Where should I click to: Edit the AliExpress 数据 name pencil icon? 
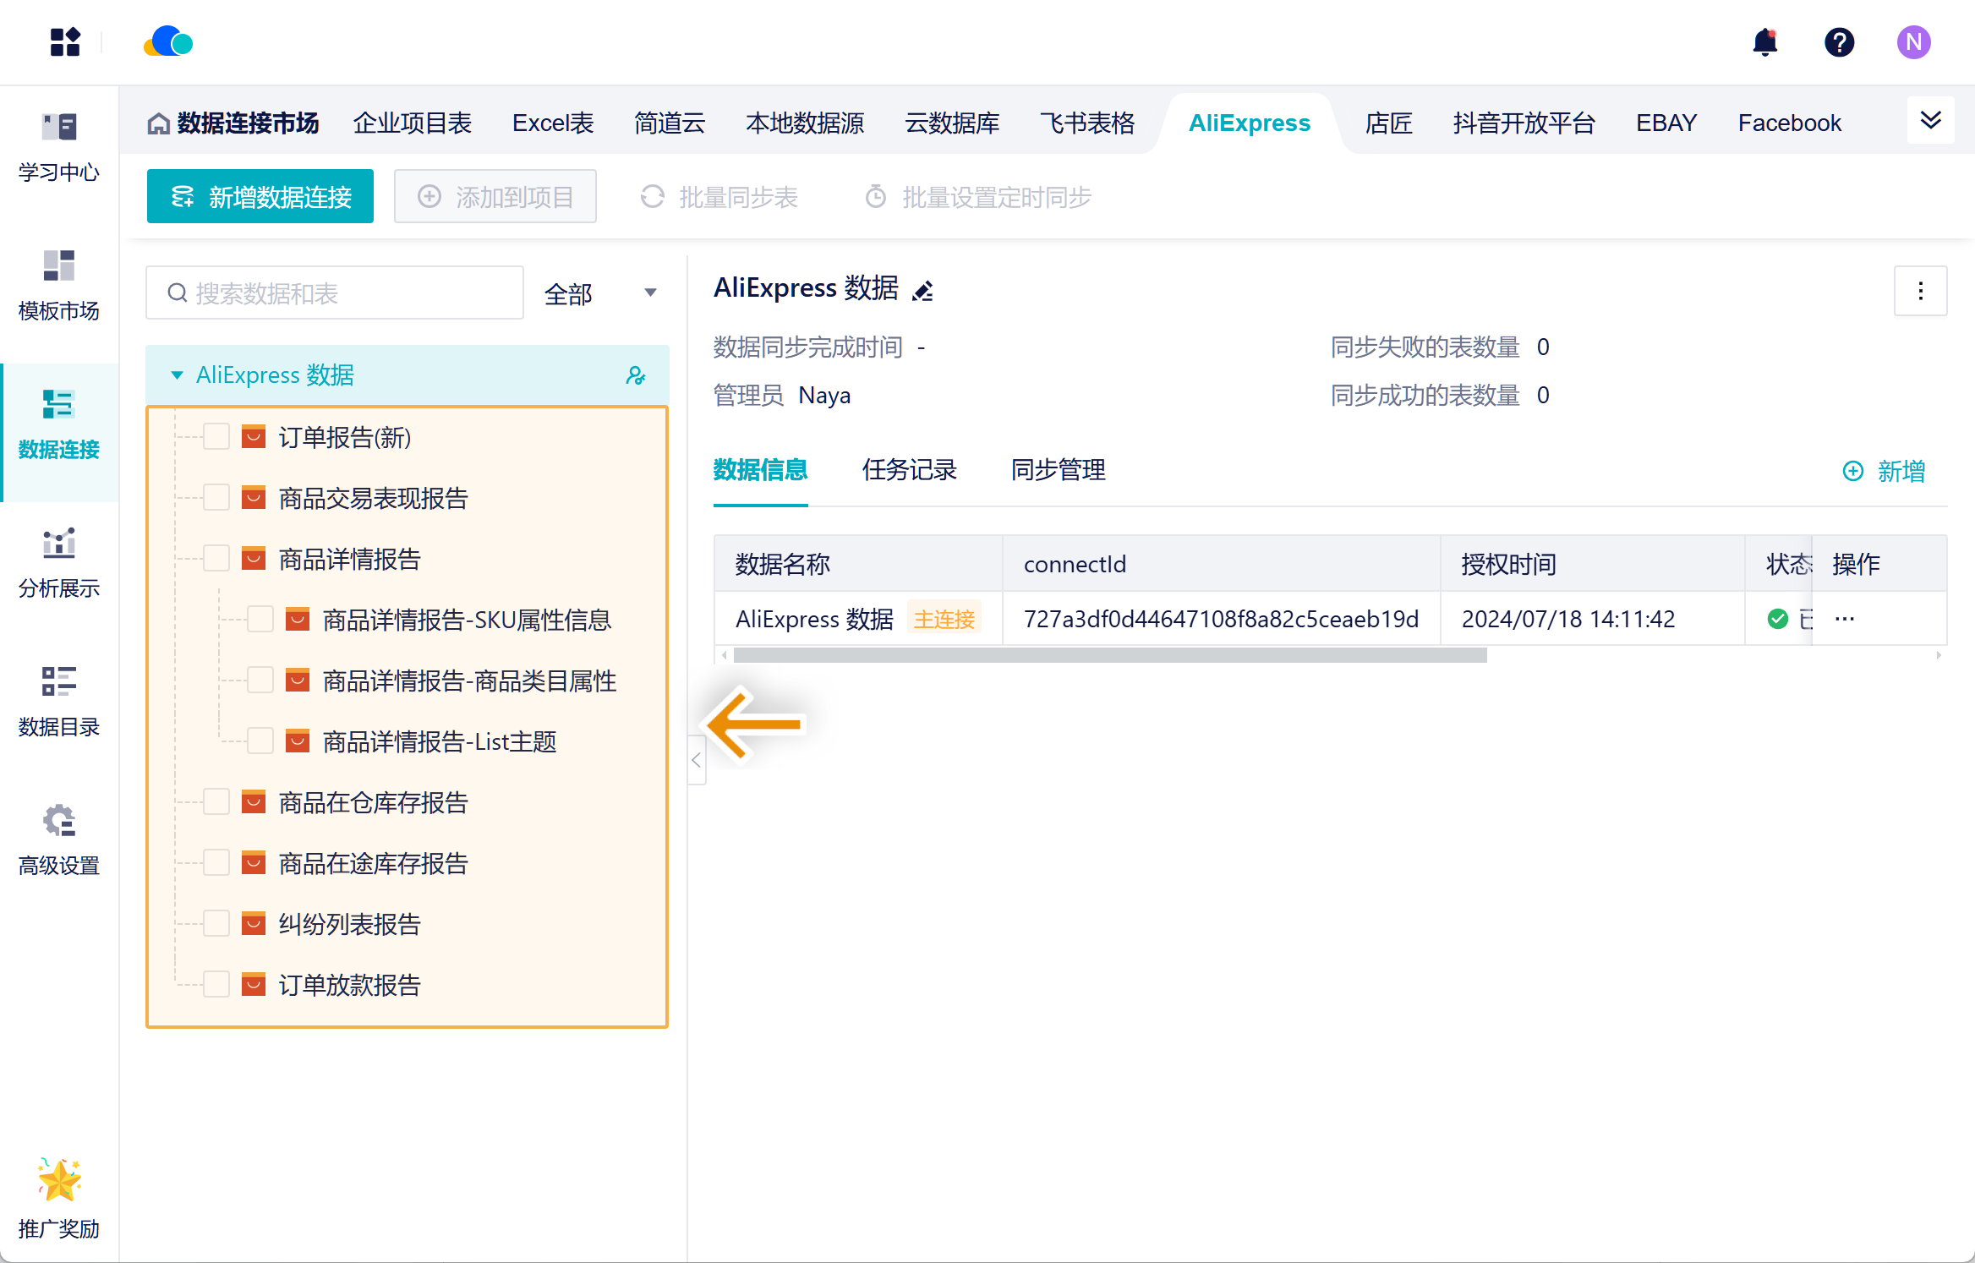[x=922, y=291]
